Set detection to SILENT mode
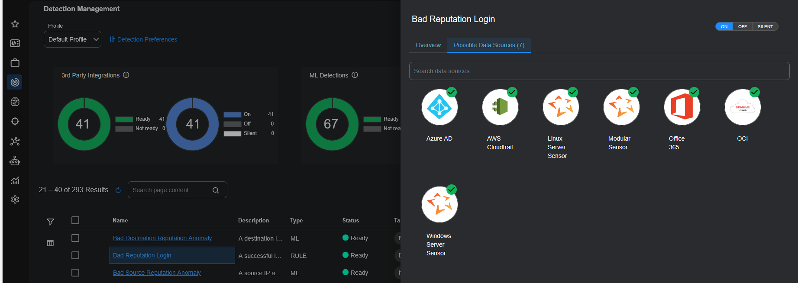Viewport: 798px width, 283px height. click(765, 27)
